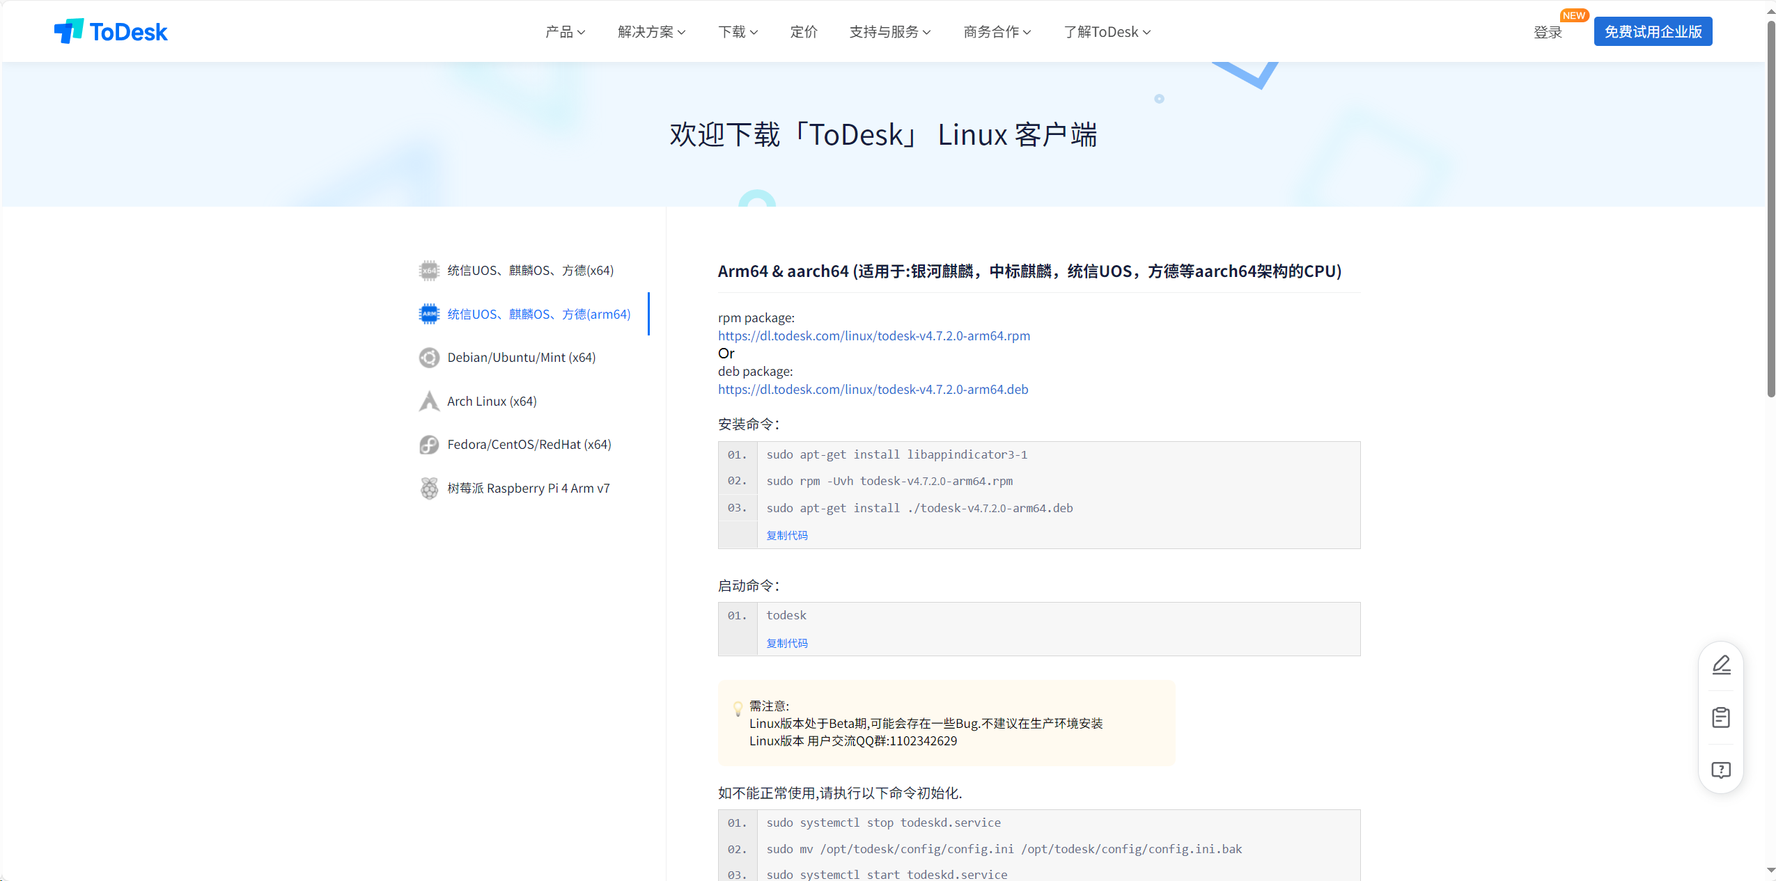Click the Raspberry Pi logo icon

(429, 489)
